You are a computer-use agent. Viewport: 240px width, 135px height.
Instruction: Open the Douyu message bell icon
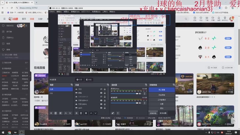(219, 19)
